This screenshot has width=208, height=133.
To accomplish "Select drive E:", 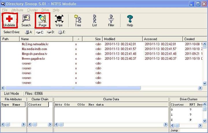I will click(x=62, y=32).
